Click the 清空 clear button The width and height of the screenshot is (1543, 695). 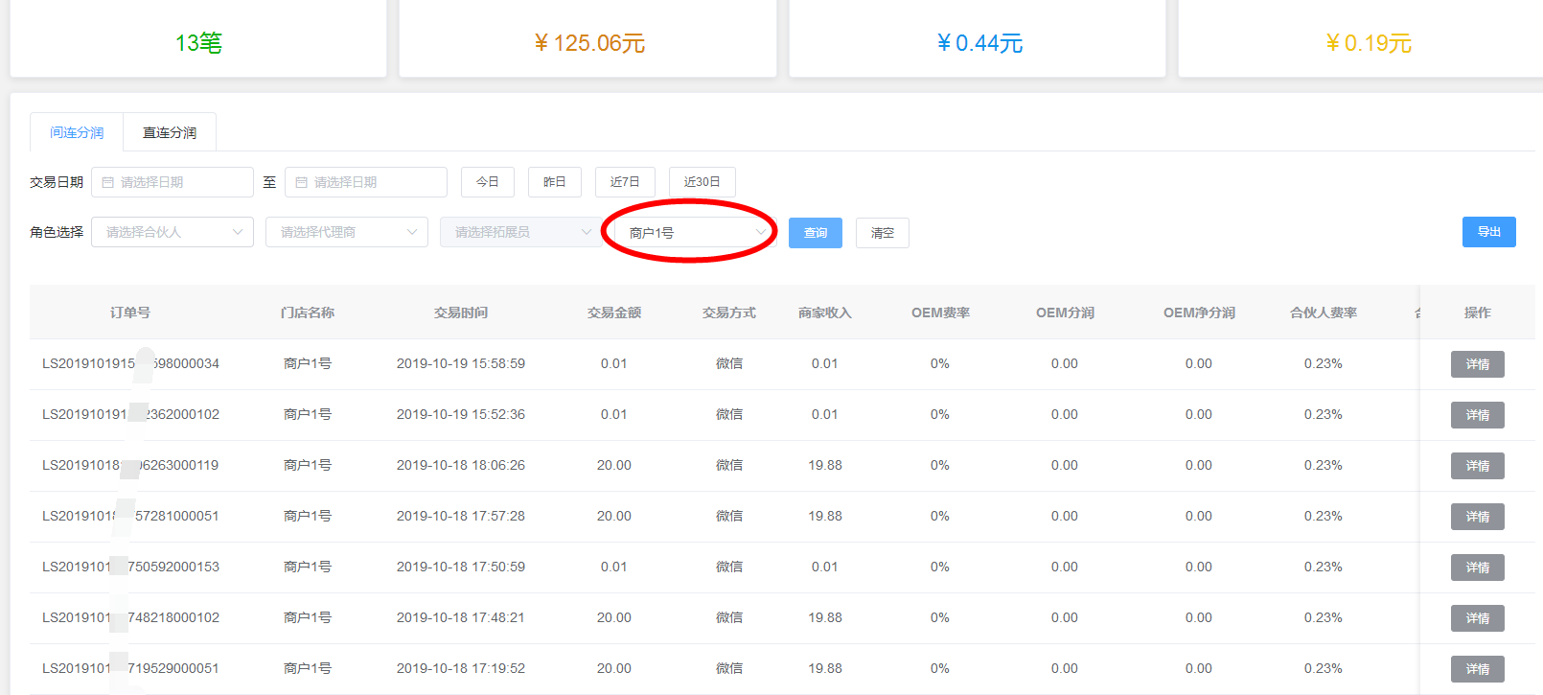pos(882,233)
